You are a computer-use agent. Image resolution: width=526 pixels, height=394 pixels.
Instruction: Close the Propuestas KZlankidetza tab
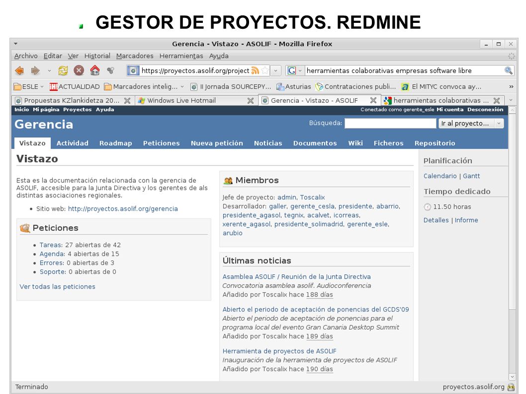click(x=127, y=100)
